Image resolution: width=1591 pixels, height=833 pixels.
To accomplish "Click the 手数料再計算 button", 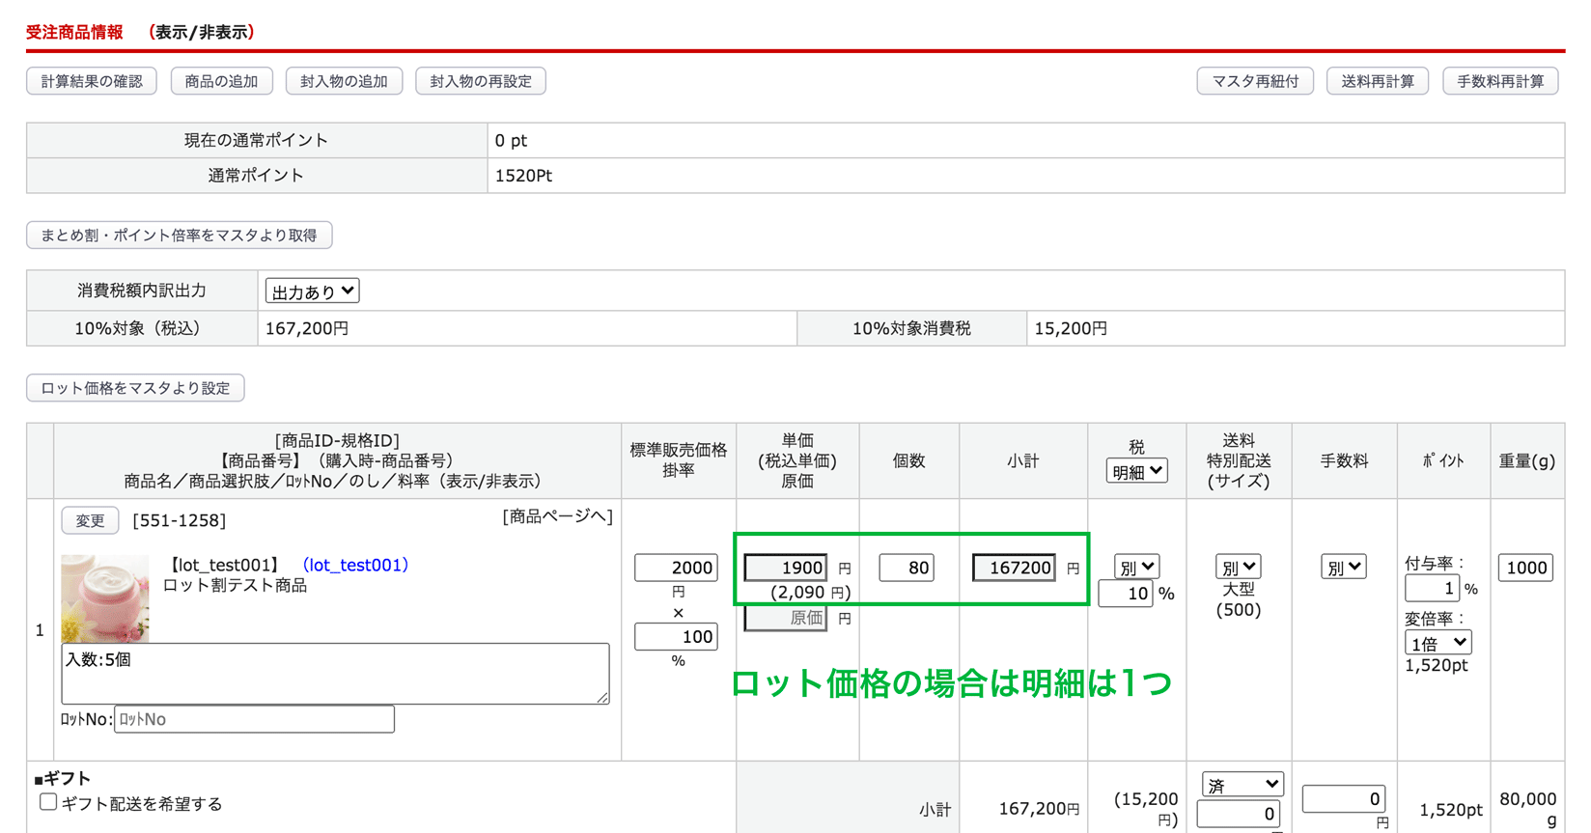I will tap(1499, 81).
